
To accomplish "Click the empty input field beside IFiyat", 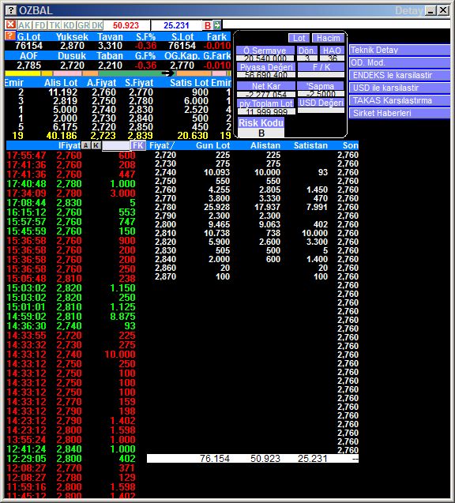I will [116, 145].
